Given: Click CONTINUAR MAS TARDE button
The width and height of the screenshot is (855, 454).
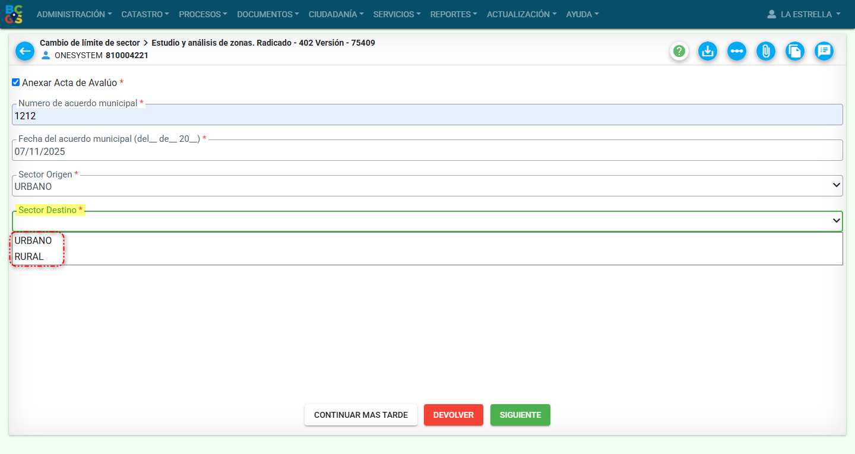Looking at the screenshot, I should [x=360, y=415].
